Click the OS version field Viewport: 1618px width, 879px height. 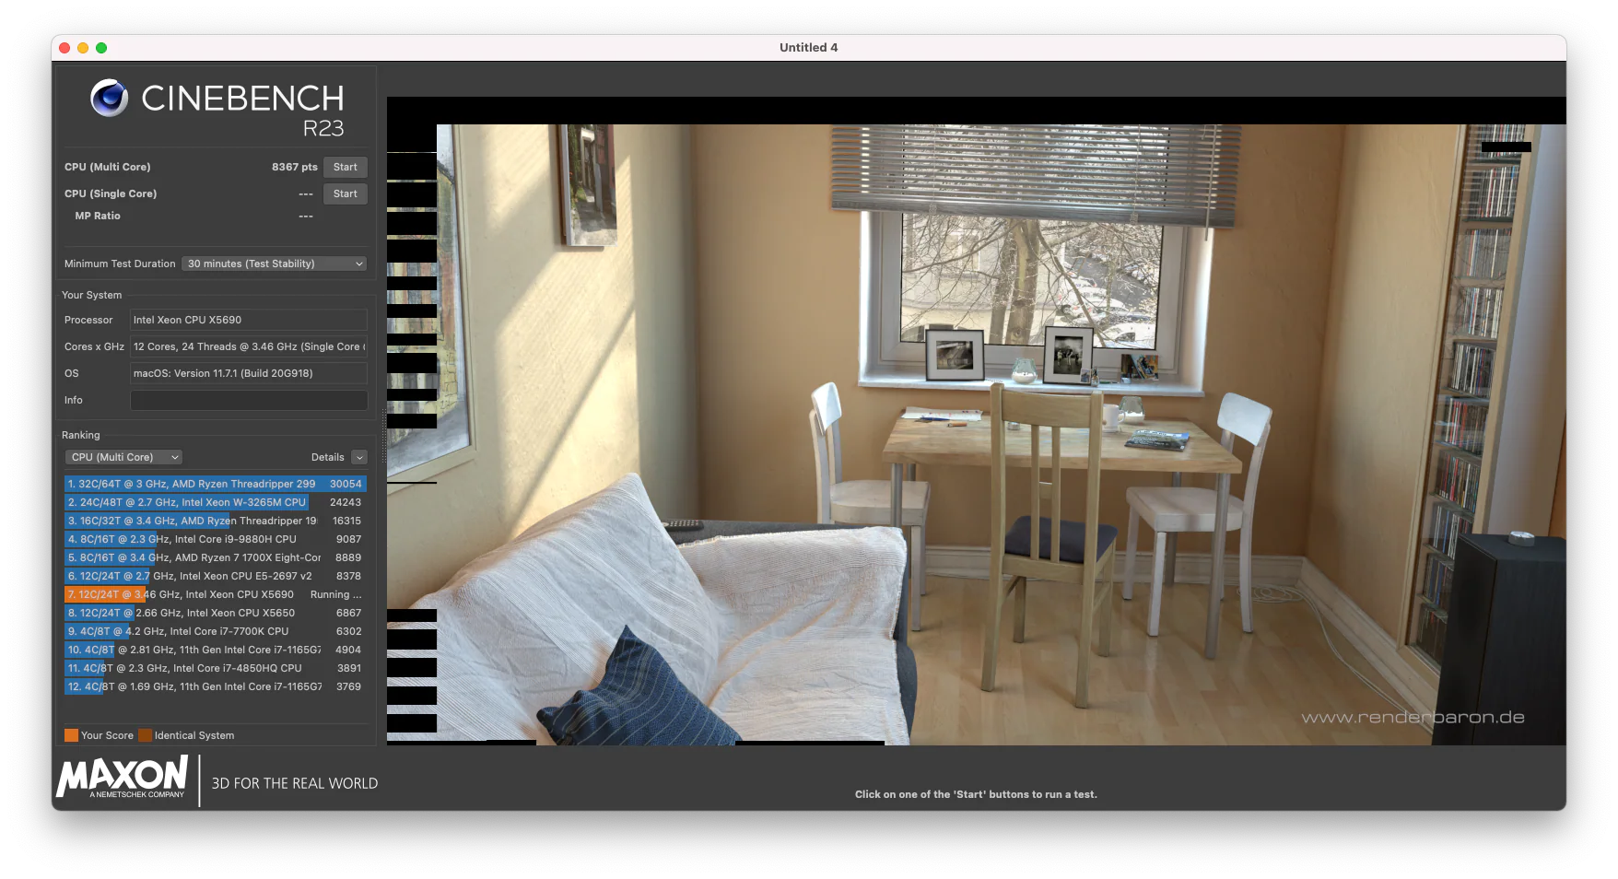point(249,373)
